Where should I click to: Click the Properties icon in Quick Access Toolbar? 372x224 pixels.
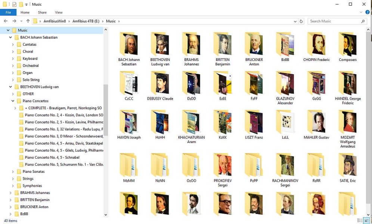(x=15, y=4)
